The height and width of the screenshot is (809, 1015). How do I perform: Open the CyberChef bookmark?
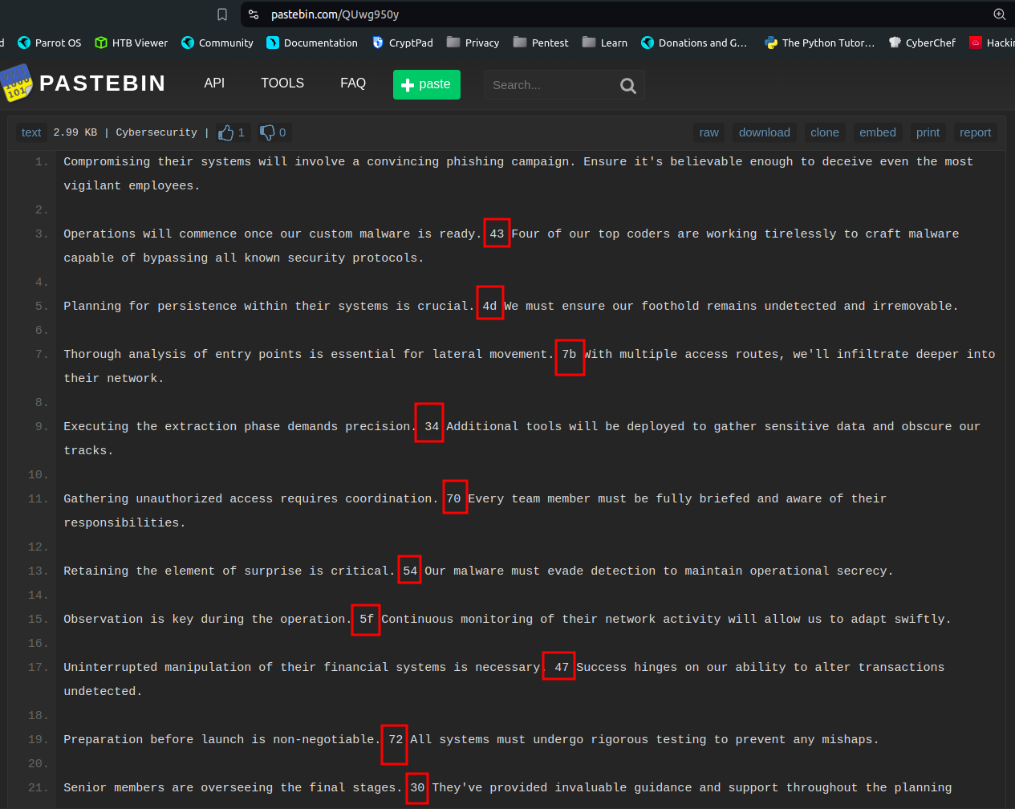click(x=922, y=43)
